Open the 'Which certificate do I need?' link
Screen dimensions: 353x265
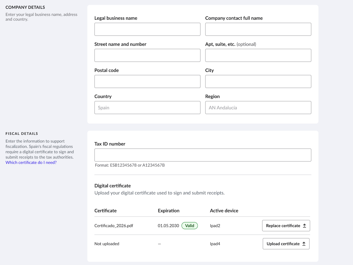[31, 163]
